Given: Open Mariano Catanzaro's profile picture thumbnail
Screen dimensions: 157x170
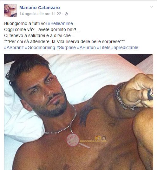Looking at the screenshot, I should [x=10, y=11].
